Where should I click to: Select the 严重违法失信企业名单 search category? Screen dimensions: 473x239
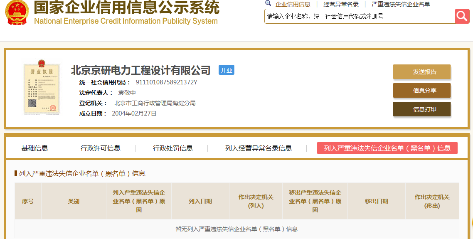point(401,4)
